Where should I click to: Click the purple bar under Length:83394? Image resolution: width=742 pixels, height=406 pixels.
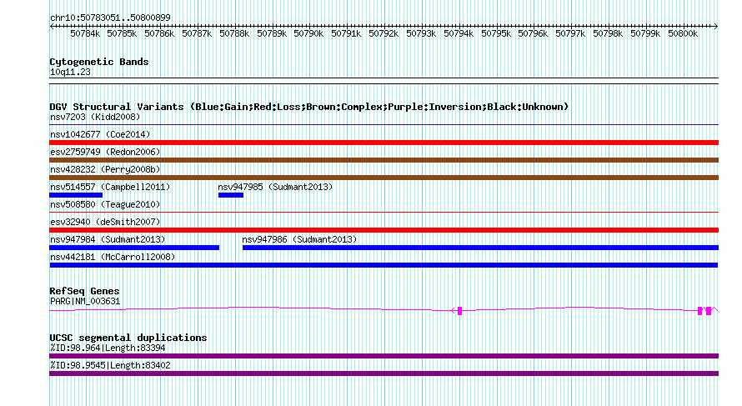(384, 356)
